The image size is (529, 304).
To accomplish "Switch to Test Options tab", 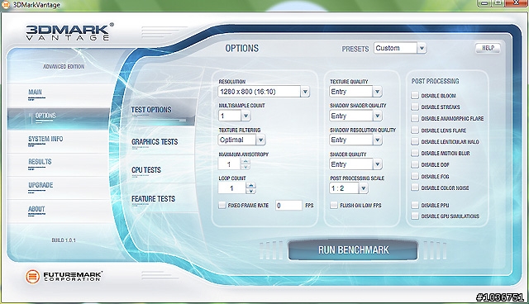I will 151,110.
